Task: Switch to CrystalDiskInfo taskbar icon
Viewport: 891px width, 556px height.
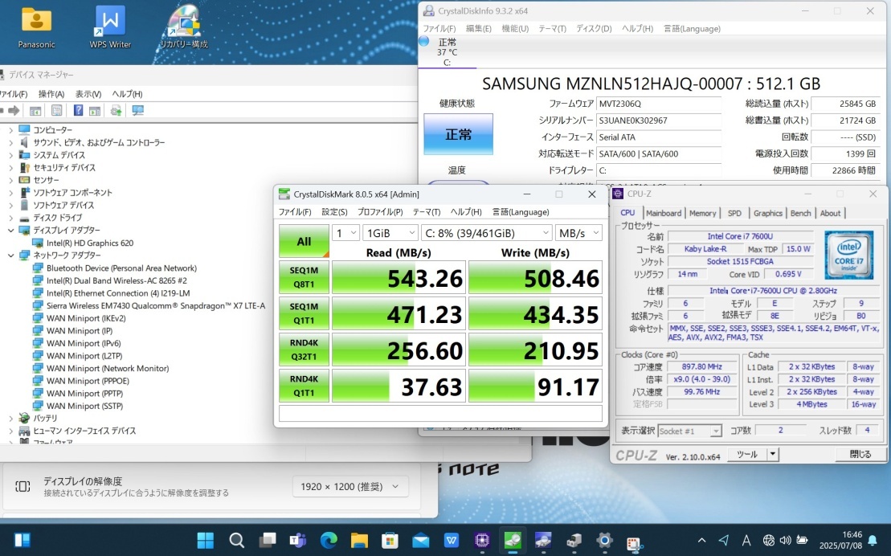Action: 543,539
